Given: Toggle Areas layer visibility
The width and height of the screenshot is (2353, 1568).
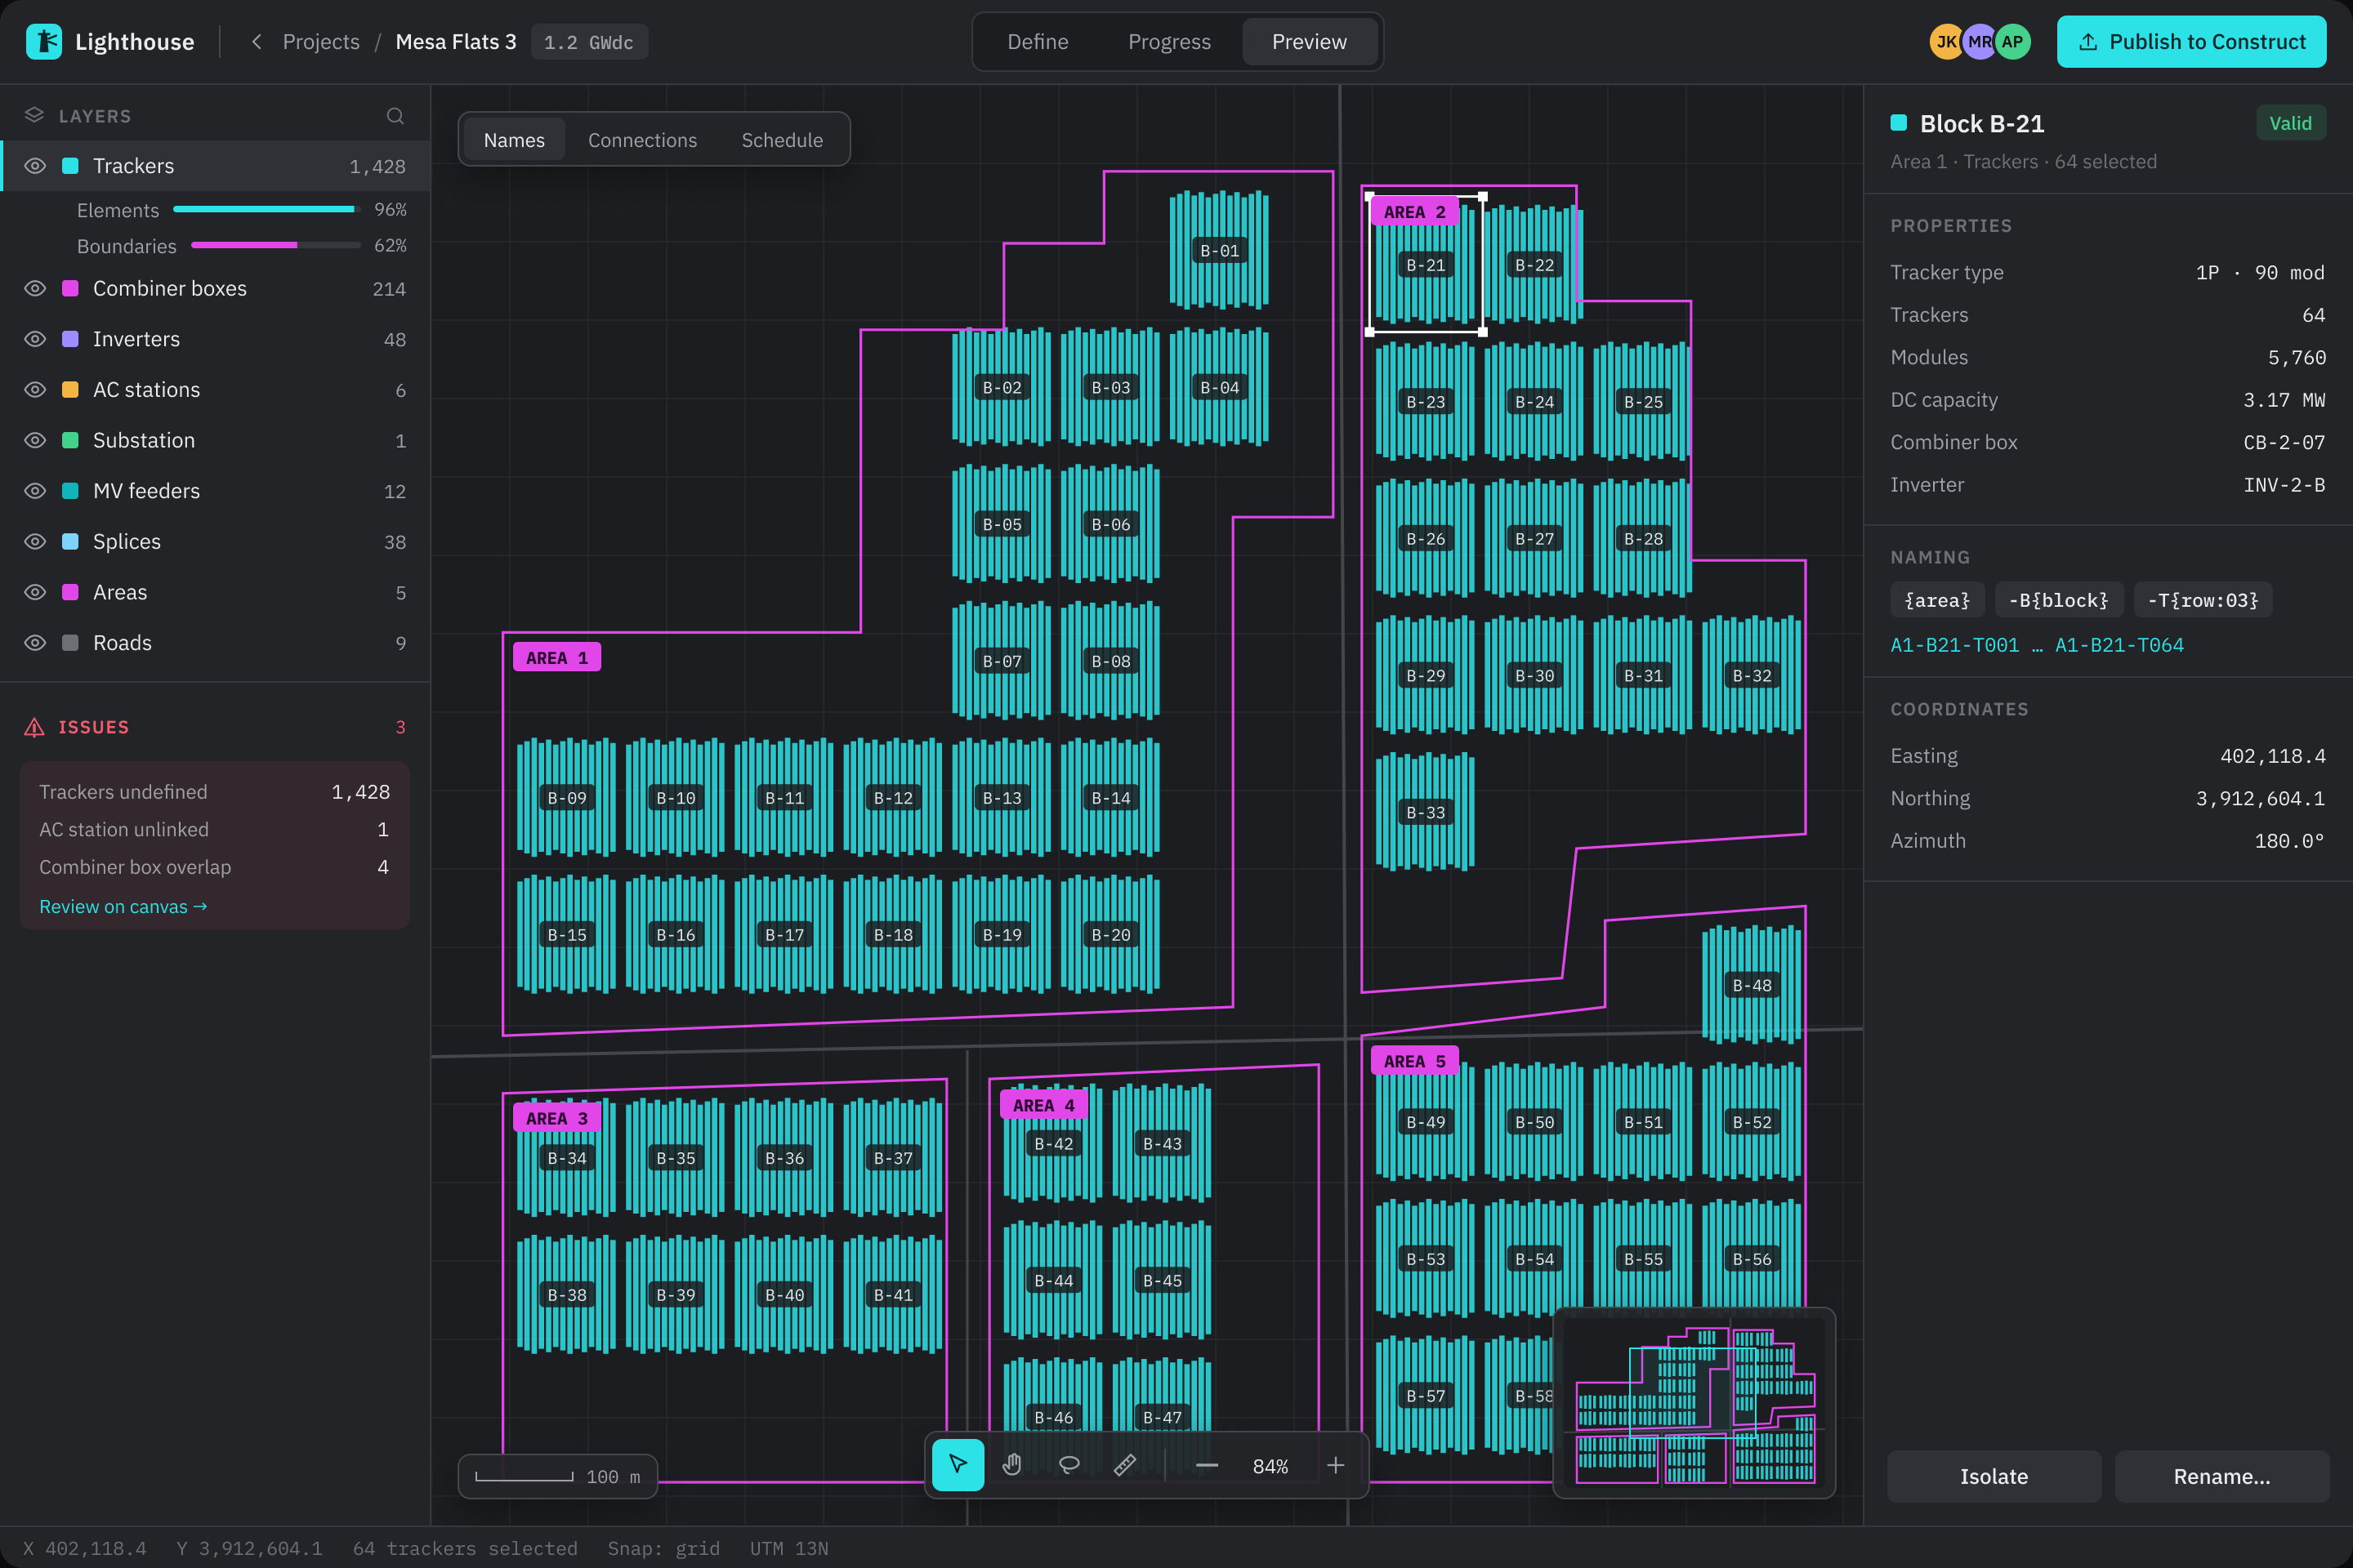Looking at the screenshot, I should coord(35,592).
